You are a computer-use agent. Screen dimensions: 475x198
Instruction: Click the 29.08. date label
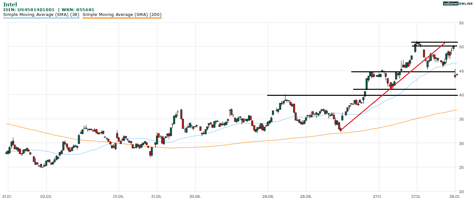click(x=268, y=196)
